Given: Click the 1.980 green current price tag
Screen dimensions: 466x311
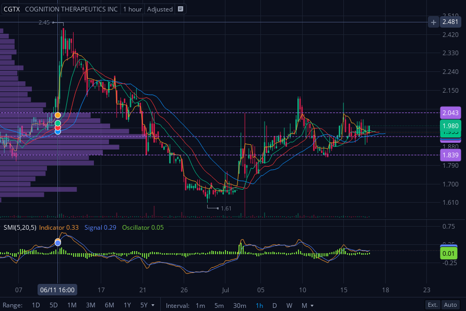Looking at the screenshot, I should [450, 126].
